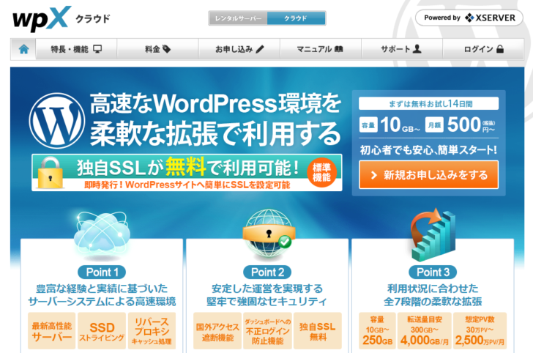The image size is (533, 353).
Task: Click the 転送量目安 4,000GB/月 box
Action: coord(425,331)
